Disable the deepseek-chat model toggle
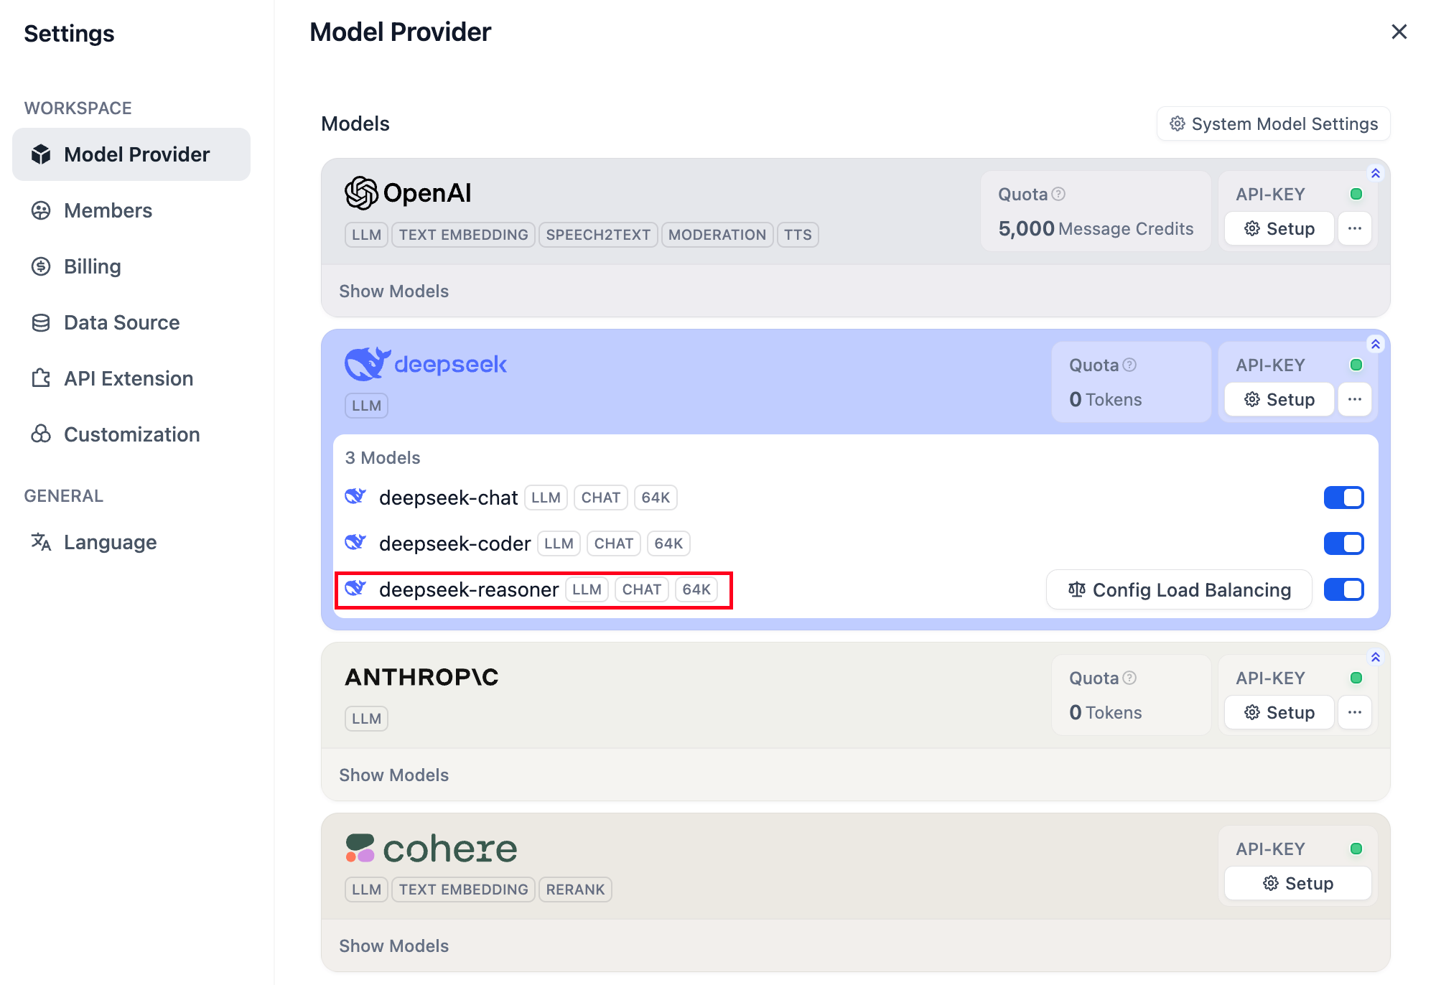1436x985 pixels. click(1343, 498)
